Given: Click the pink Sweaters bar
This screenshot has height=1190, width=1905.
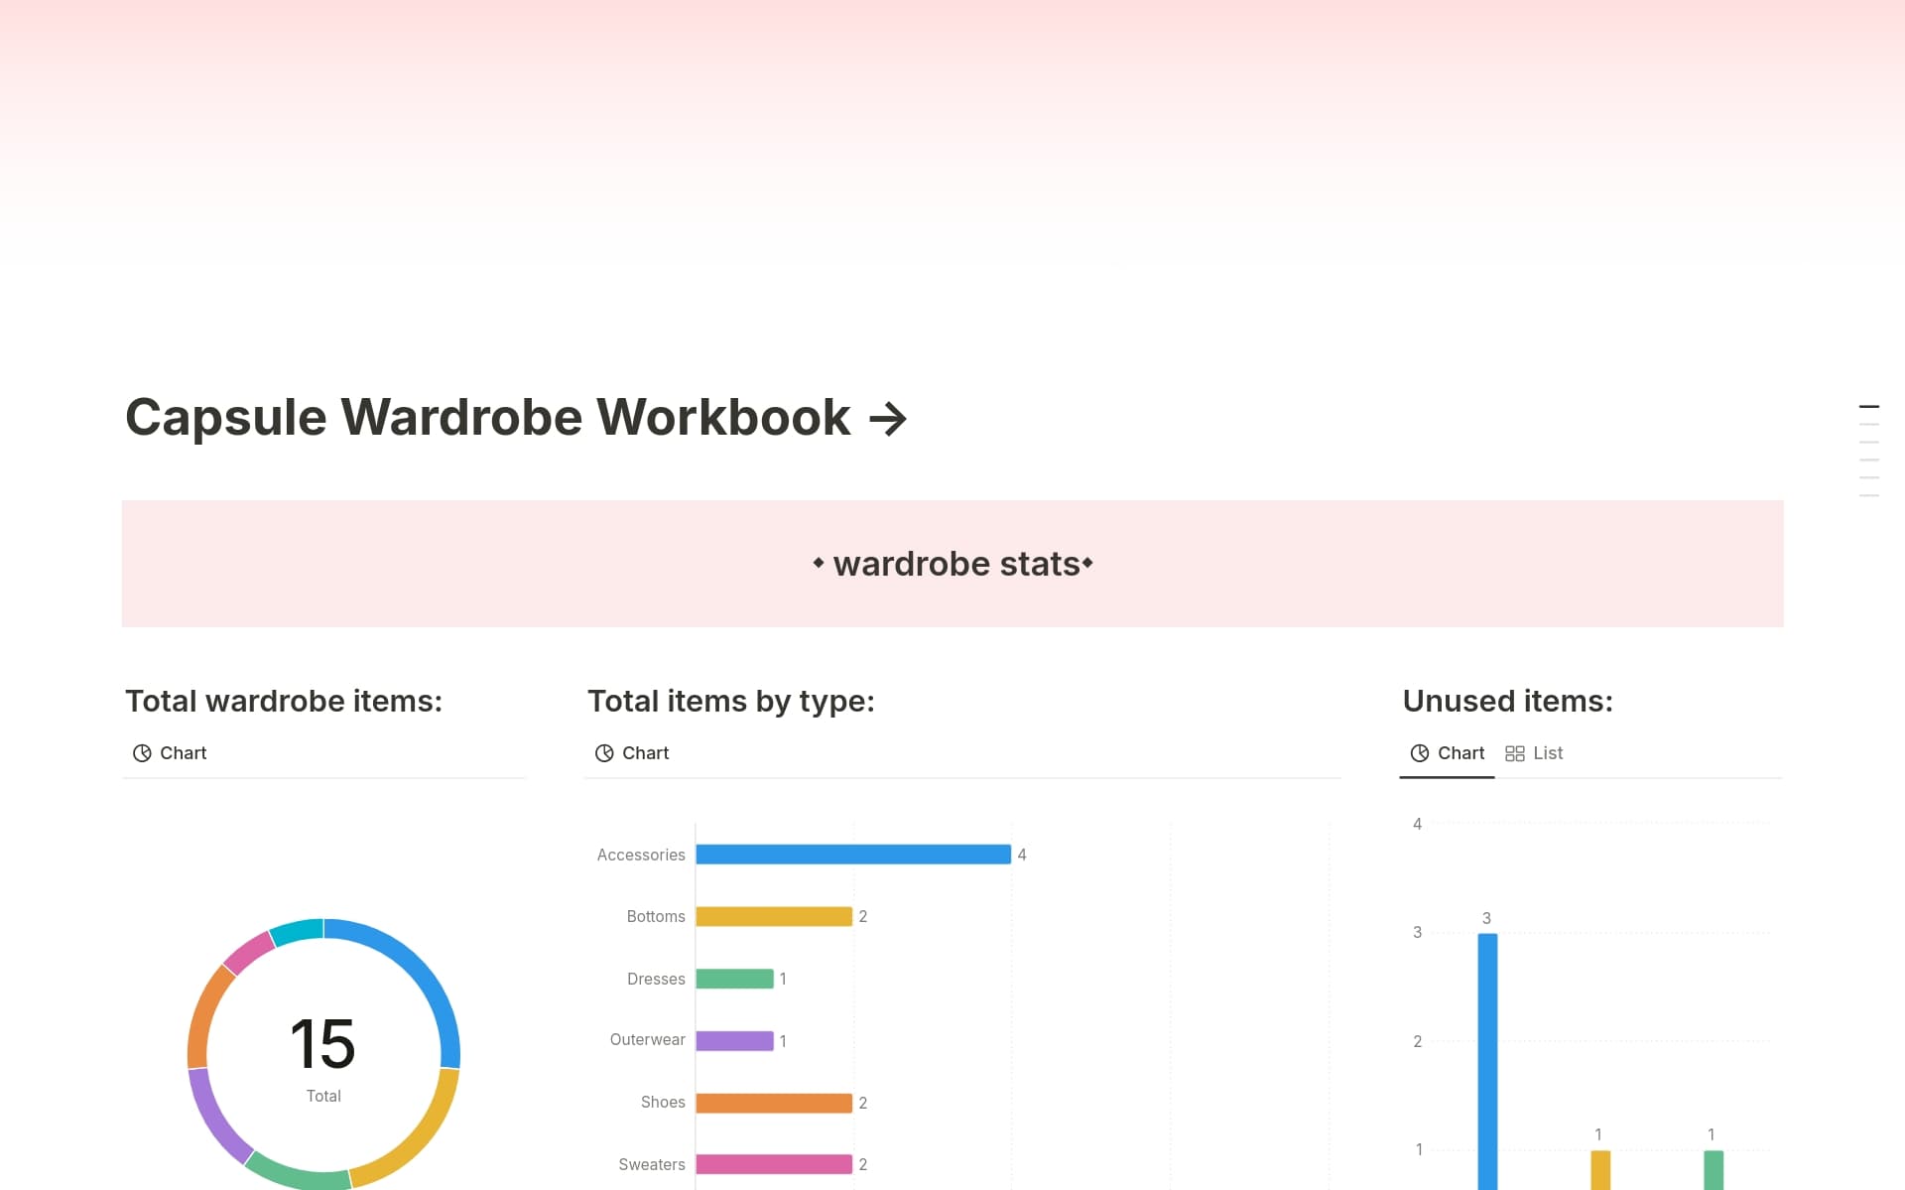Looking at the screenshot, I should [x=774, y=1163].
